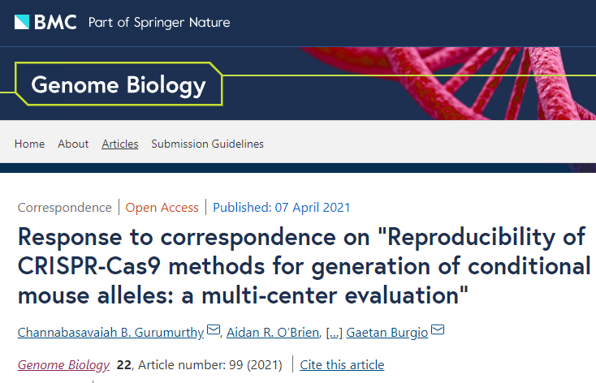Open the About navigation item
This screenshot has height=383, width=596.
tap(73, 144)
